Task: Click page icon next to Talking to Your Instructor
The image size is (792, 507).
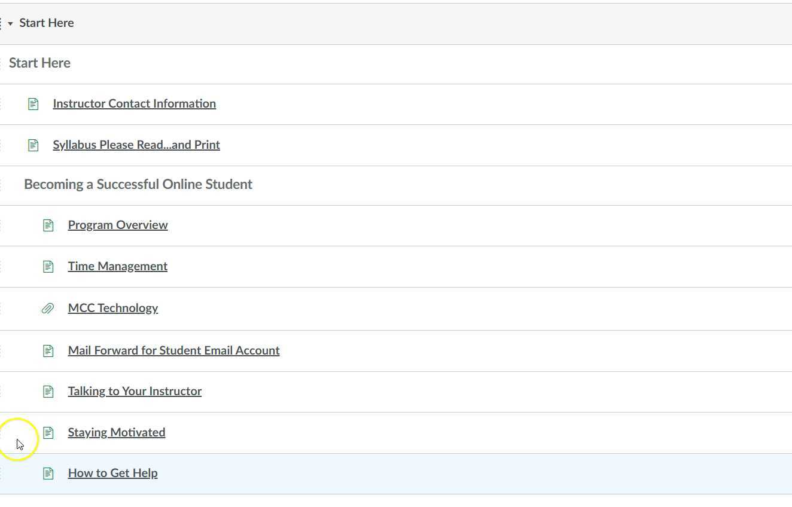Action: tap(48, 392)
